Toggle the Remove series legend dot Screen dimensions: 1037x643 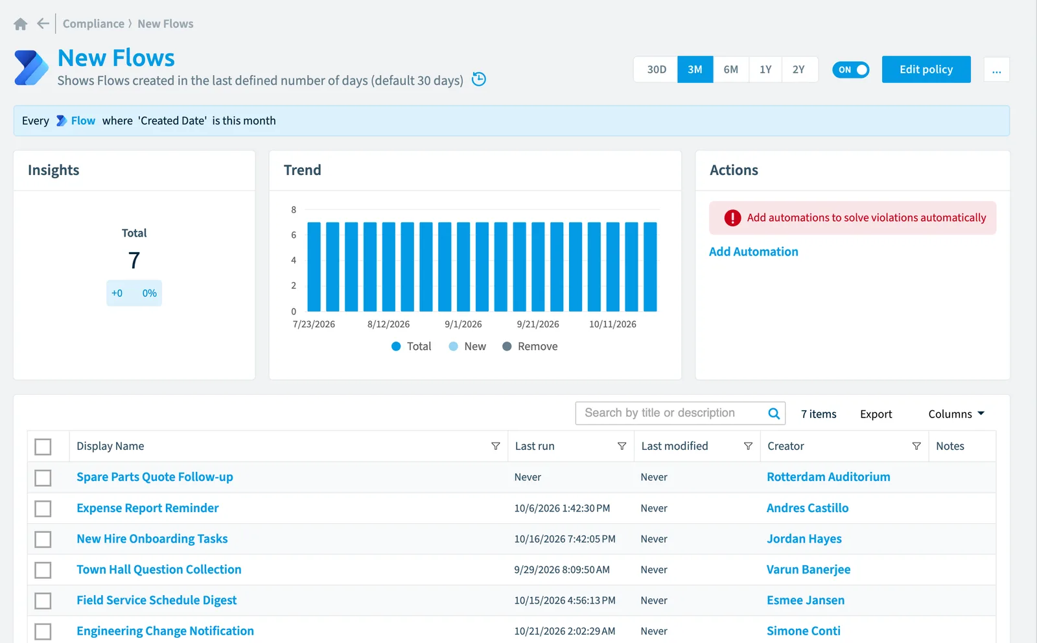click(x=507, y=346)
